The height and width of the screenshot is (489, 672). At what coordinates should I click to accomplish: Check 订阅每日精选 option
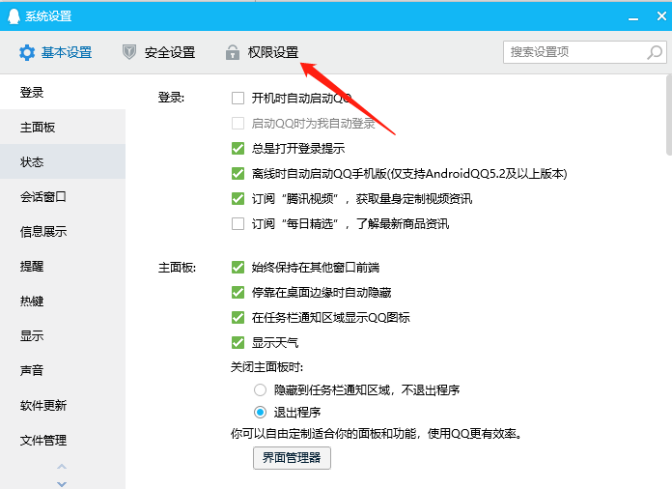pyautogui.click(x=238, y=223)
